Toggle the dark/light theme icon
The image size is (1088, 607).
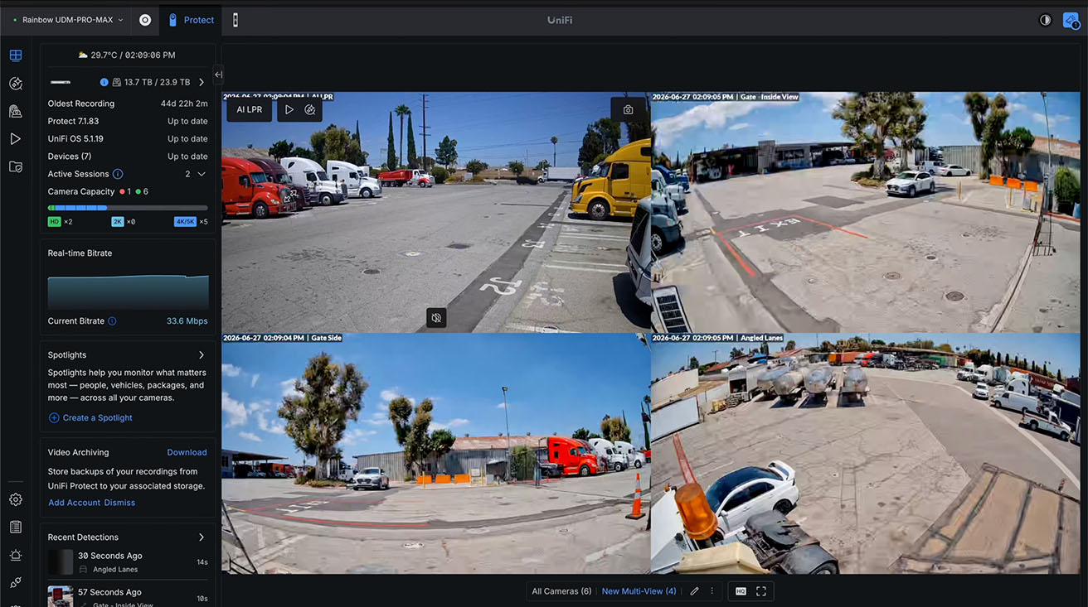pos(1045,20)
